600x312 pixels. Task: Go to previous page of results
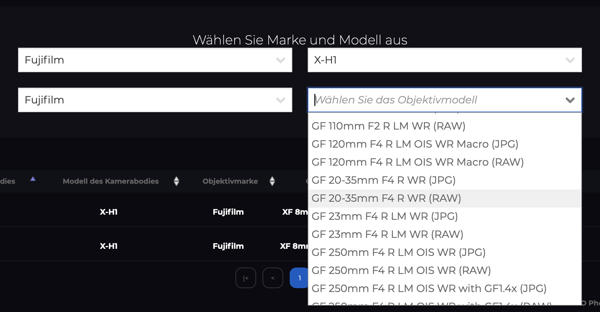coord(273,278)
